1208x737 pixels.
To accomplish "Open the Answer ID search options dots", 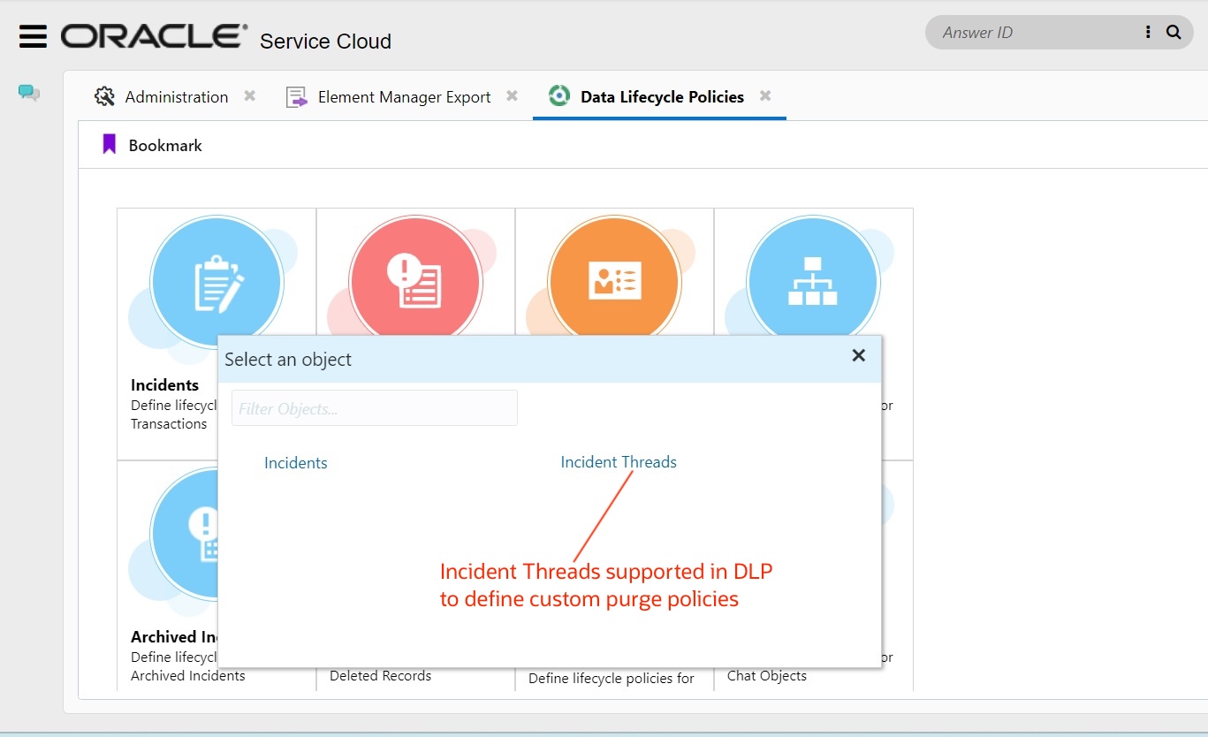I will [x=1148, y=33].
